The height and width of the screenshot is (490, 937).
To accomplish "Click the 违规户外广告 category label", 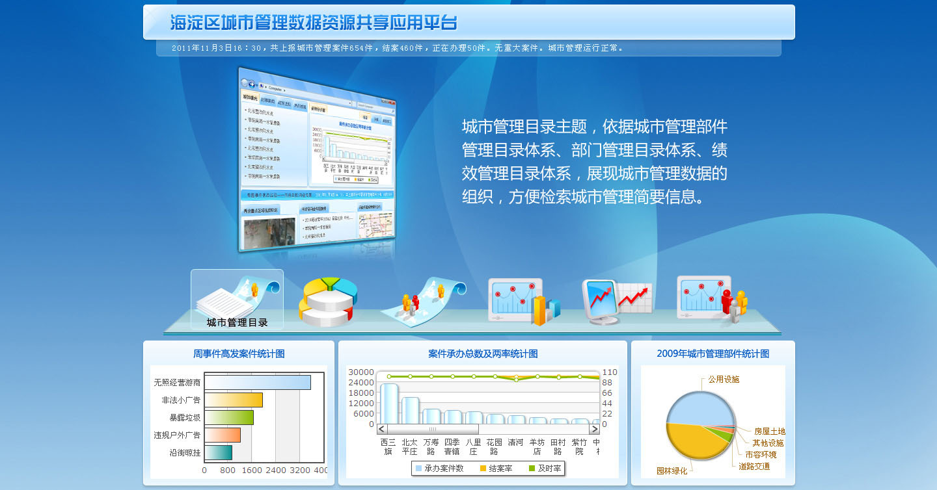I will point(177,435).
